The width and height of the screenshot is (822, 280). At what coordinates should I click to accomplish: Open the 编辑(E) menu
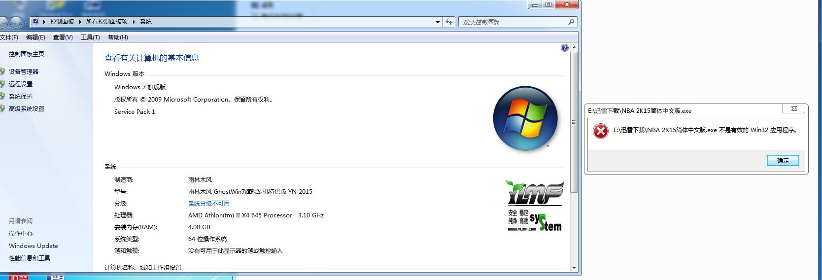point(35,37)
